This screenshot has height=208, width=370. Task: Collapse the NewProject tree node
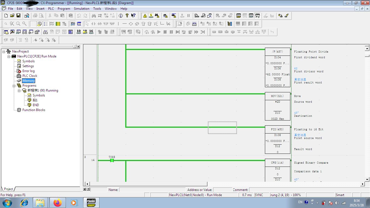4,51
